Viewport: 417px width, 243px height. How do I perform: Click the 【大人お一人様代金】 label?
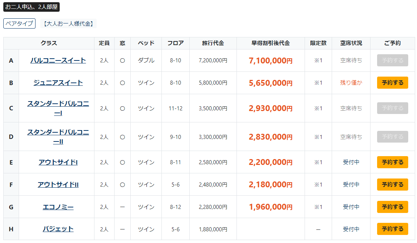(x=68, y=24)
